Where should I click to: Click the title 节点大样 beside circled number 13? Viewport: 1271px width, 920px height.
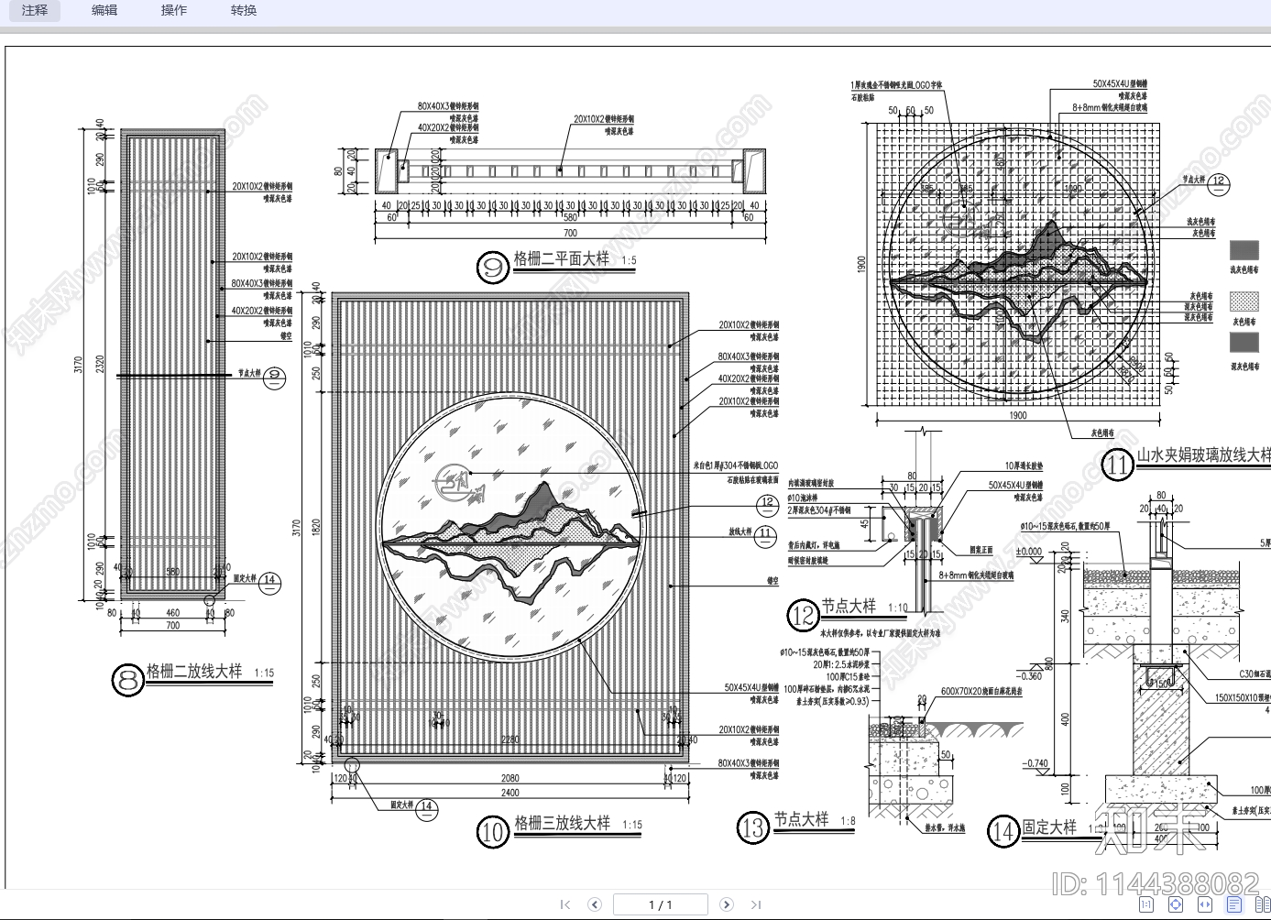[801, 819]
